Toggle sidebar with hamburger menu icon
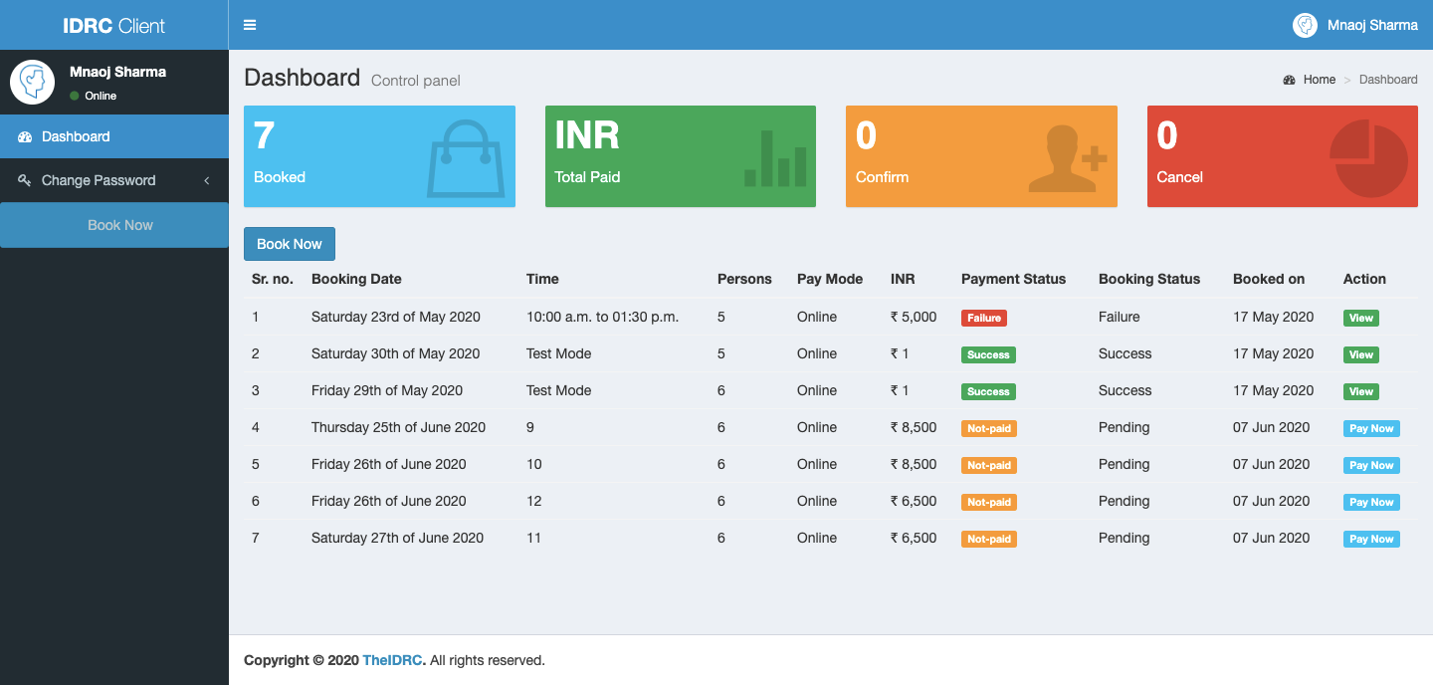Screen dimensions: 1433x685 point(250,25)
